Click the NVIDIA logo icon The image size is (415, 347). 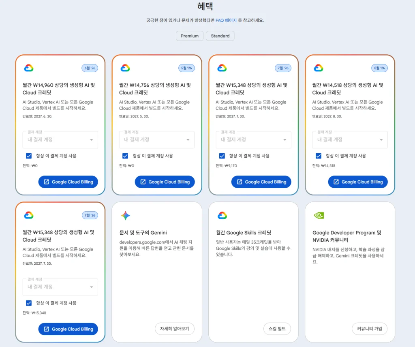pos(319,215)
